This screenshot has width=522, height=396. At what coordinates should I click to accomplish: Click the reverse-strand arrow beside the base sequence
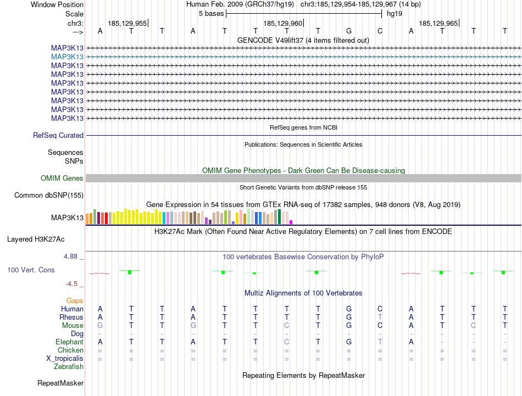pyautogui.click(x=78, y=32)
